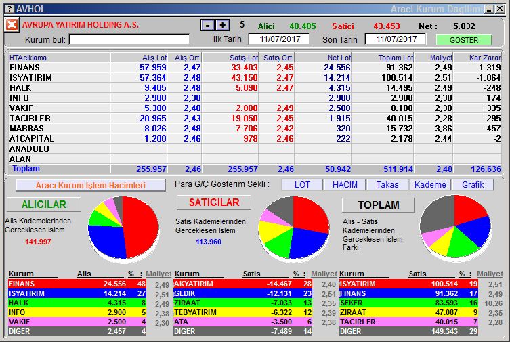Select the A1CAPITAL row in the table
Screen dimensions: 510x342
pyautogui.click(x=255, y=138)
